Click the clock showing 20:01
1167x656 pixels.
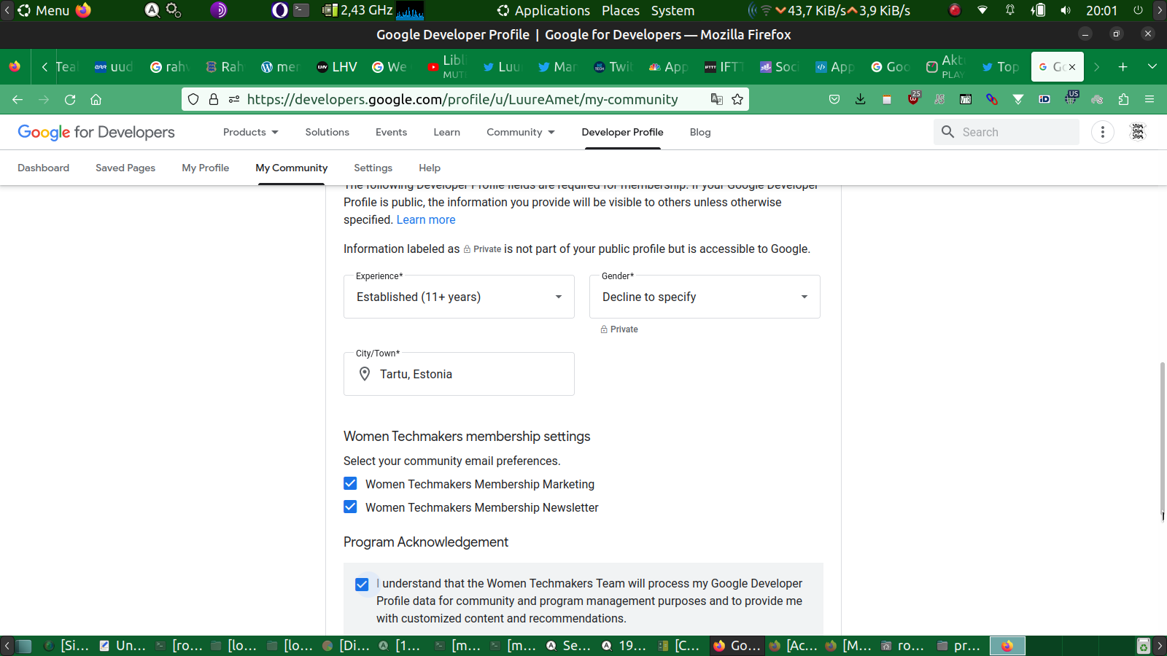point(1101,10)
